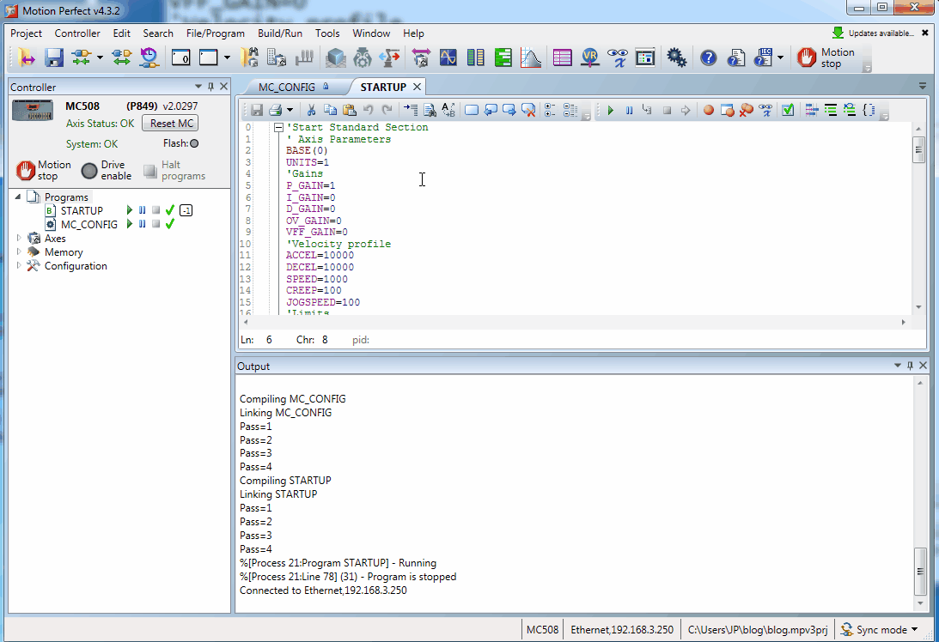Collapse the code fold at line 0

278,127
